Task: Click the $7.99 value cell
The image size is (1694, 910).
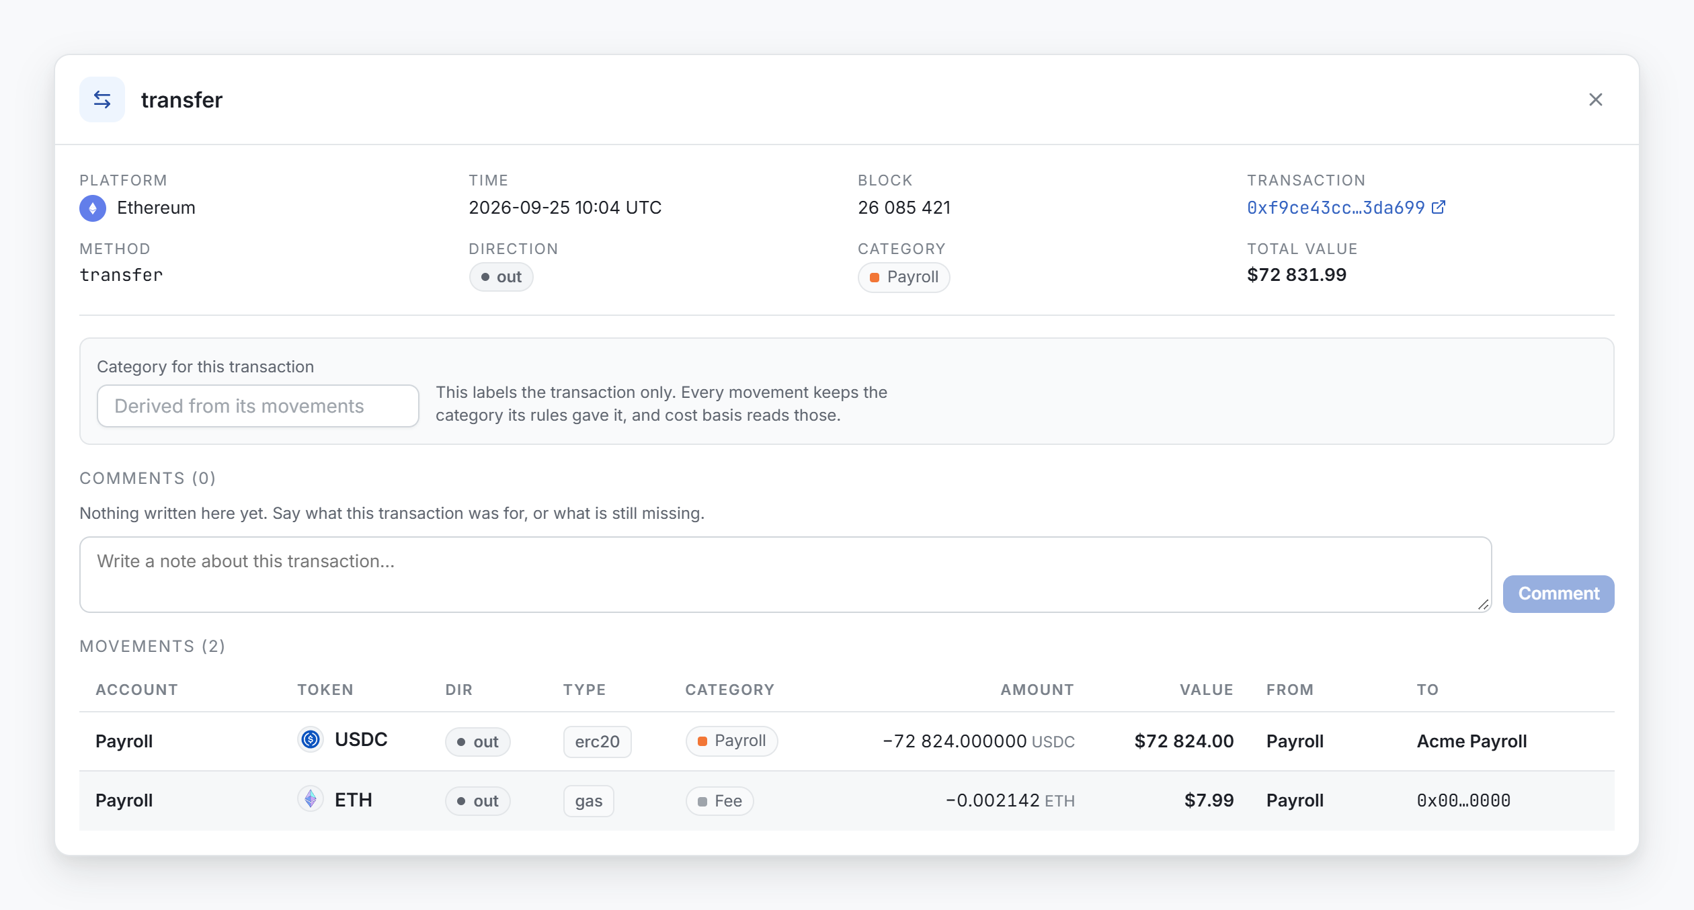Action: [1209, 800]
